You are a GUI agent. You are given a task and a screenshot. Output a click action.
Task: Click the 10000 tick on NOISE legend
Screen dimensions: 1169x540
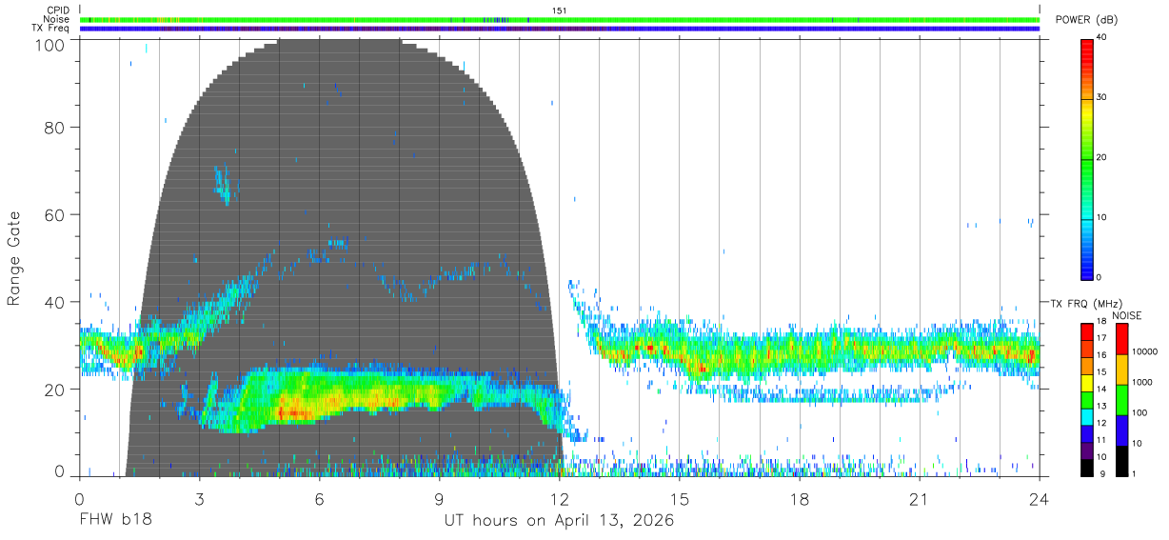pos(1146,352)
